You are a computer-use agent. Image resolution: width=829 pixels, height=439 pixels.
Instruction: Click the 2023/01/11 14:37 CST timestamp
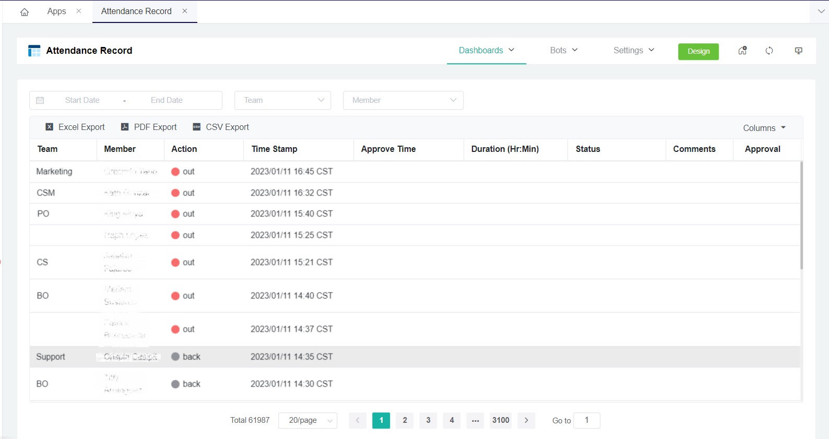pos(291,329)
